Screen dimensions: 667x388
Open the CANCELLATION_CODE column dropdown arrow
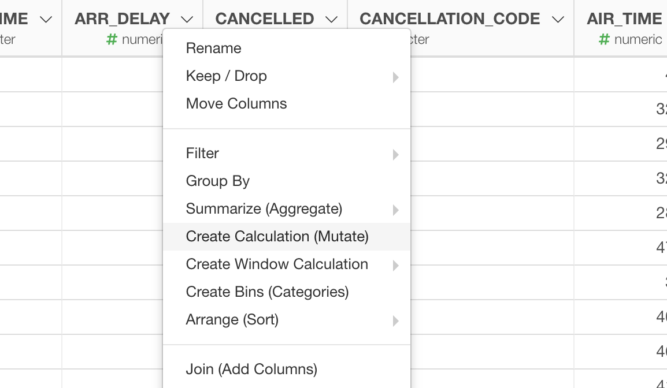pos(558,19)
